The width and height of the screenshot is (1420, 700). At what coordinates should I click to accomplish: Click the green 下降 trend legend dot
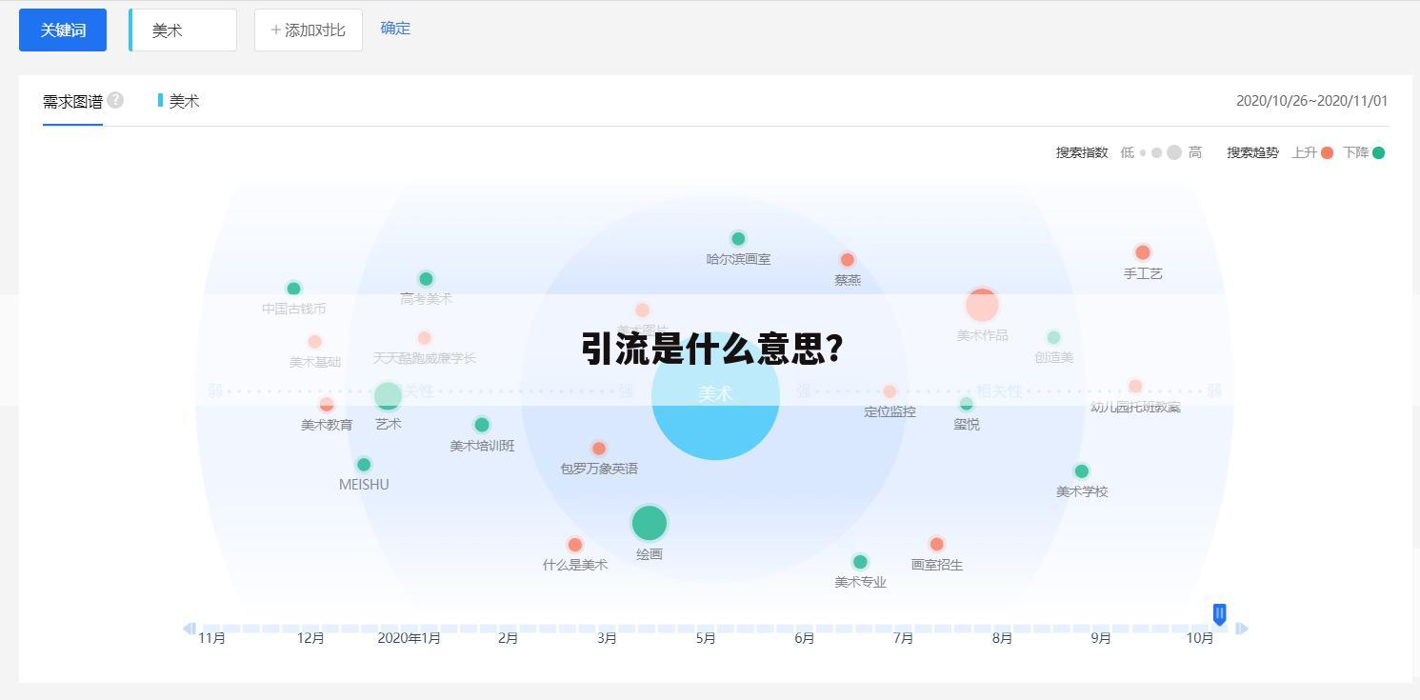coord(1378,152)
